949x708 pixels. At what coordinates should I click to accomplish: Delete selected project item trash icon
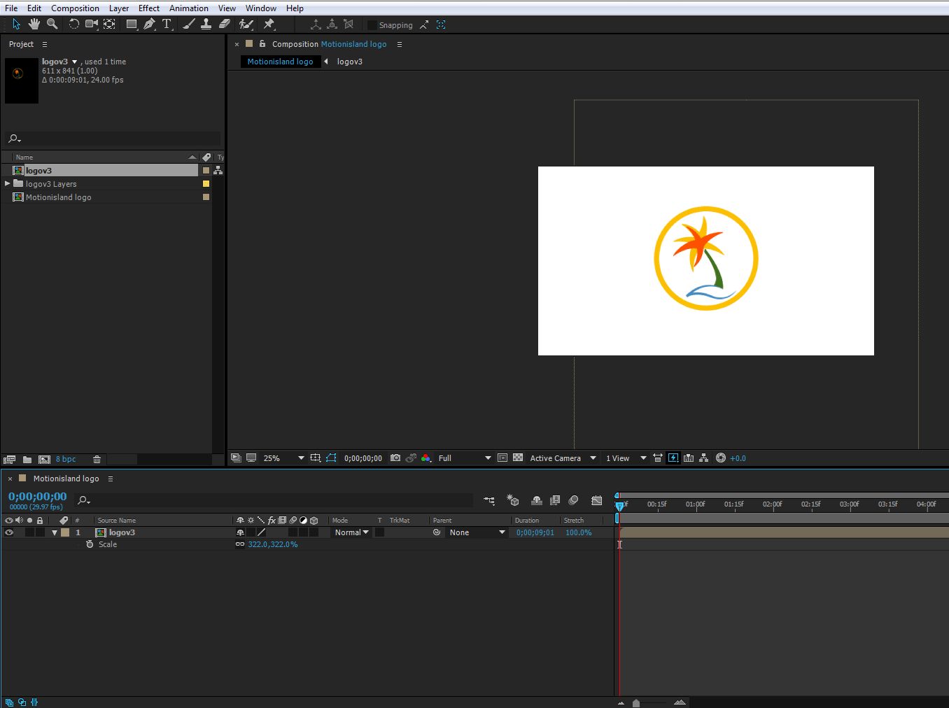(97, 460)
